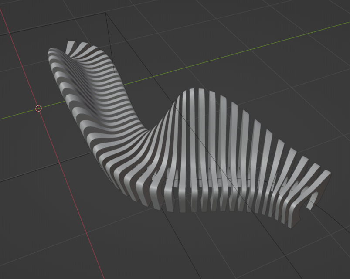Click the green Y axis line
350x279 pixels.
[x=244, y=52]
